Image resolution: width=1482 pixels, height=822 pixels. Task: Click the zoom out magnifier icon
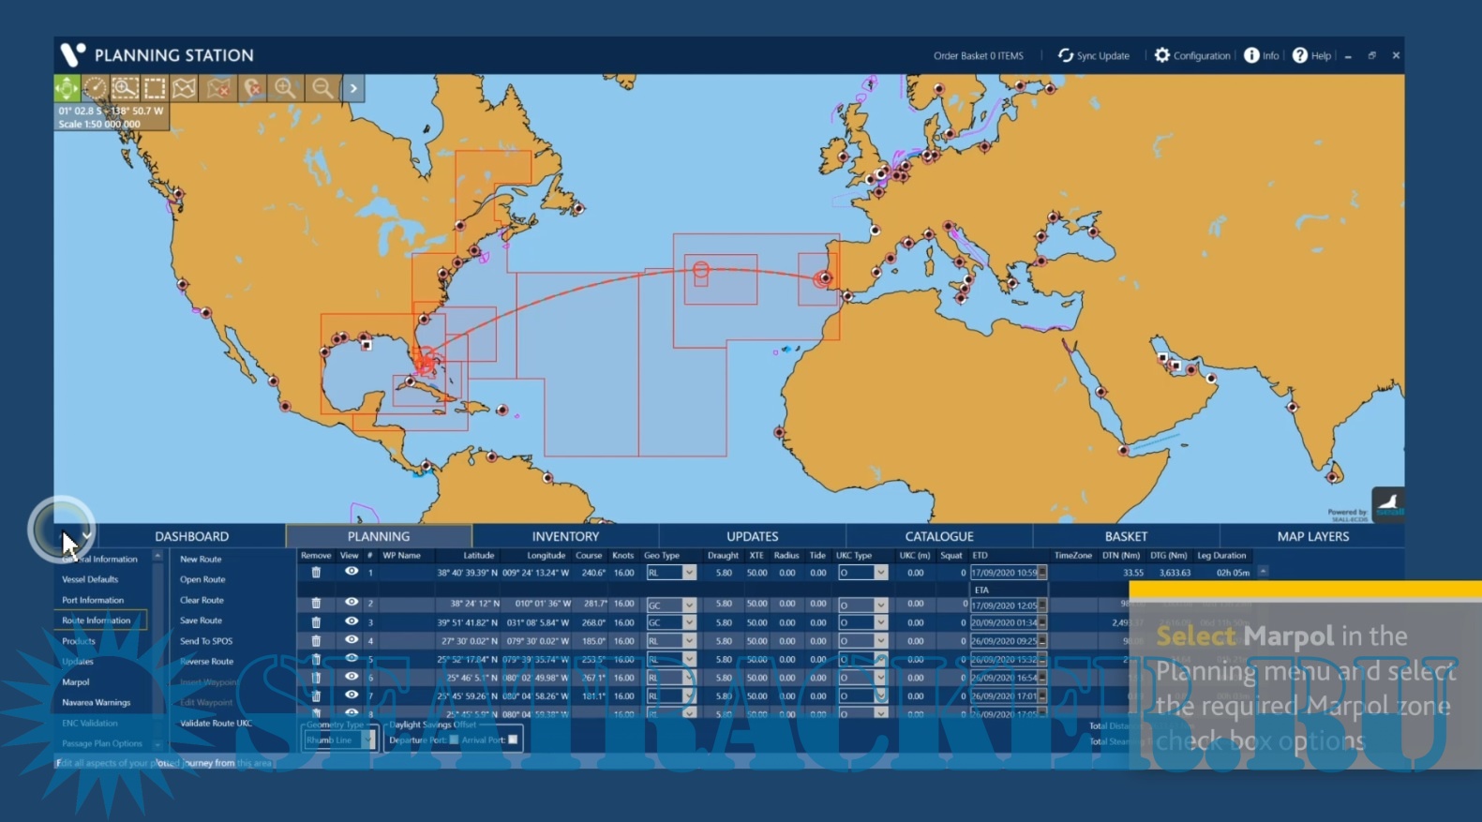tap(322, 88)
